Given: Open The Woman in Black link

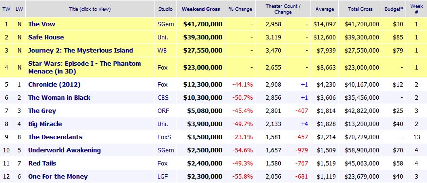Looking at the screenshot, I should point(59,98).
